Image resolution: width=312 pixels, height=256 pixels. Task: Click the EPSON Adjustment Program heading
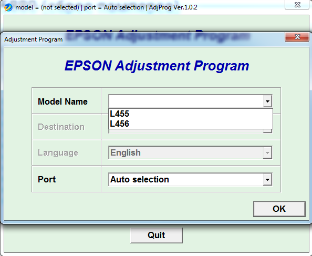coord(157,66)
